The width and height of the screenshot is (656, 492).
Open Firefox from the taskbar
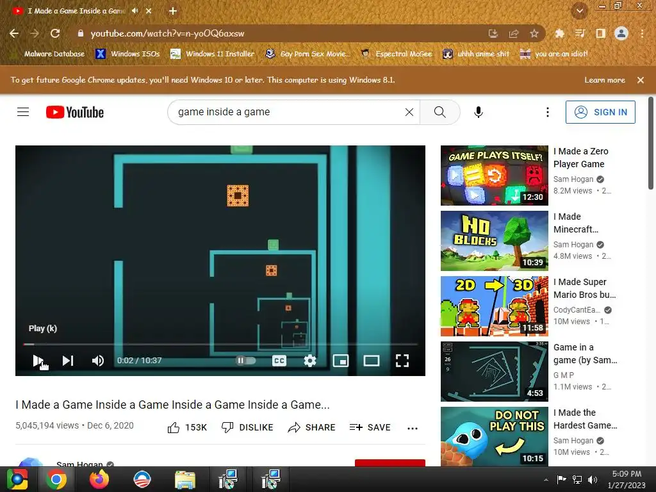click(99, 479)
